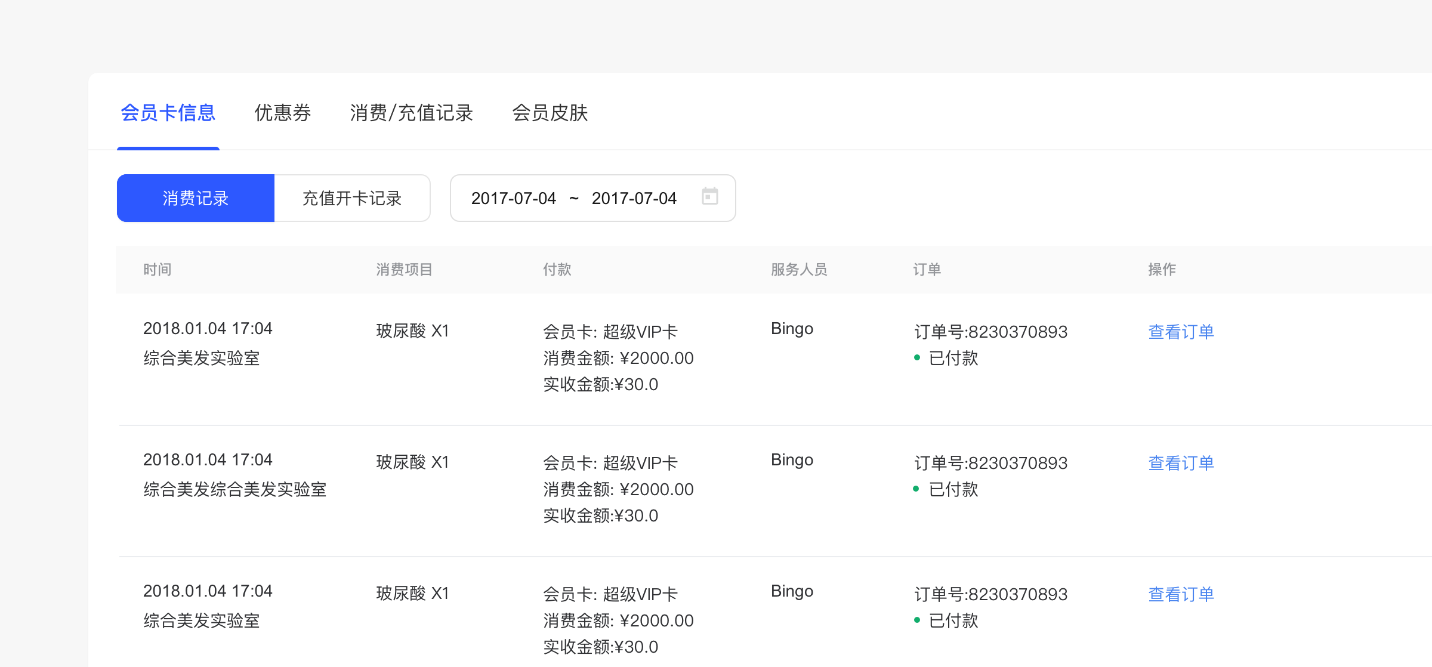The height and width of the screenshot is (667, 1432).
Task: Click the start date 2017-07-04 field
Action: [x=513, y=198]
